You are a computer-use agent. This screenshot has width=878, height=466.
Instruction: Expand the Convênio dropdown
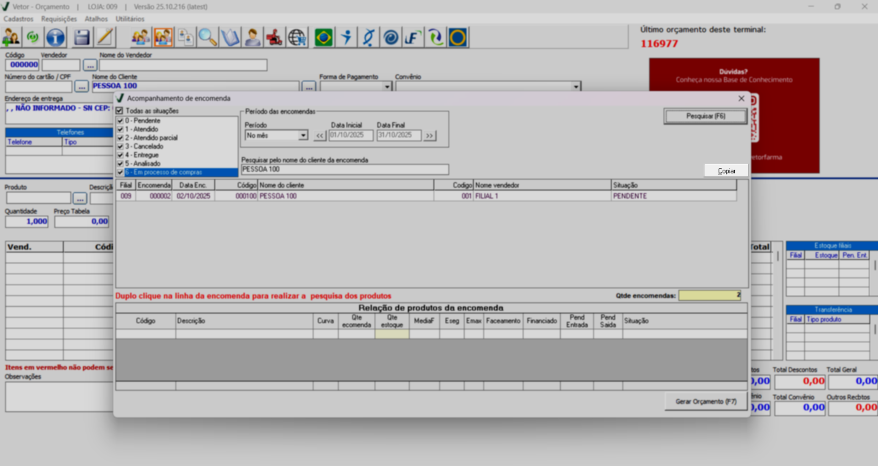pos(576,87)
